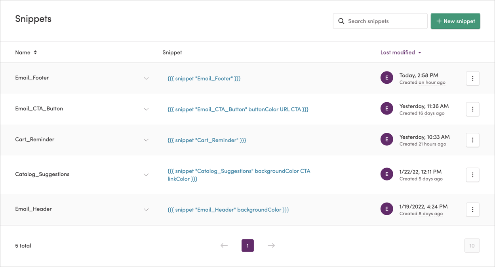
Task: Select page 1 in pagination
Action: coord(247,246)
